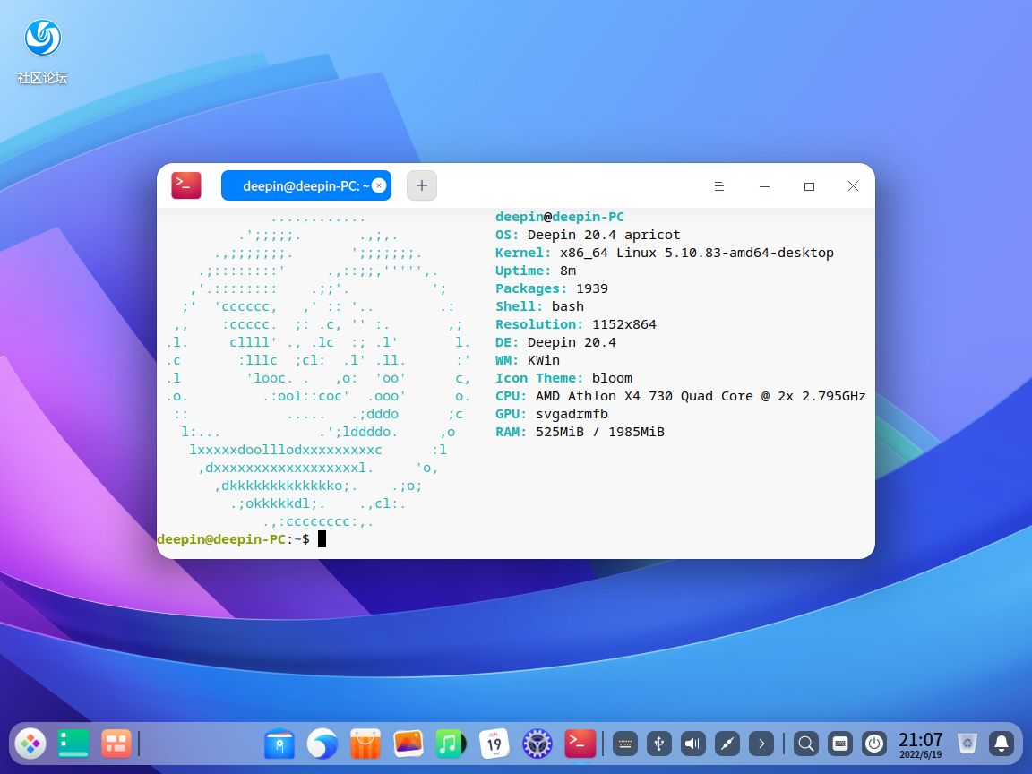Select the deepin@deepin-PC terminal tab
This screenshot has width=1032, height=774.
pyautogui.click(x=300, y=185)
